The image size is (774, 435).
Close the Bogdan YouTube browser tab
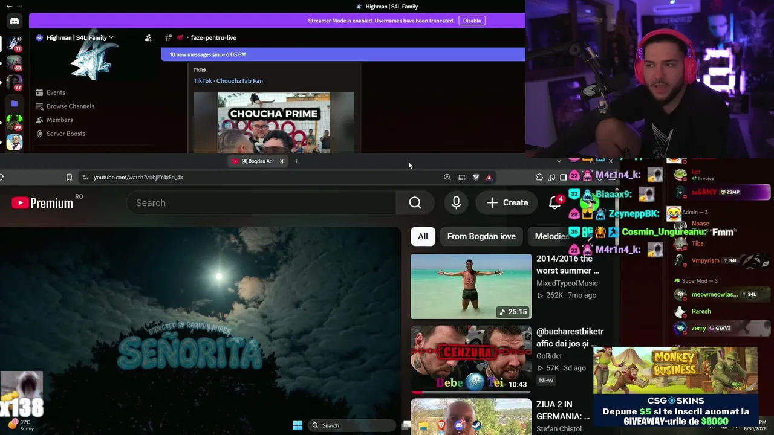click(x=281, y=161)
